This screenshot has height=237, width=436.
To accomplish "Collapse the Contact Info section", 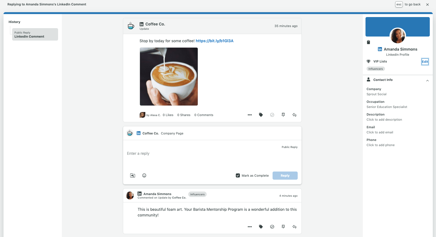I will pyautogui.click(x=427, y=81).
